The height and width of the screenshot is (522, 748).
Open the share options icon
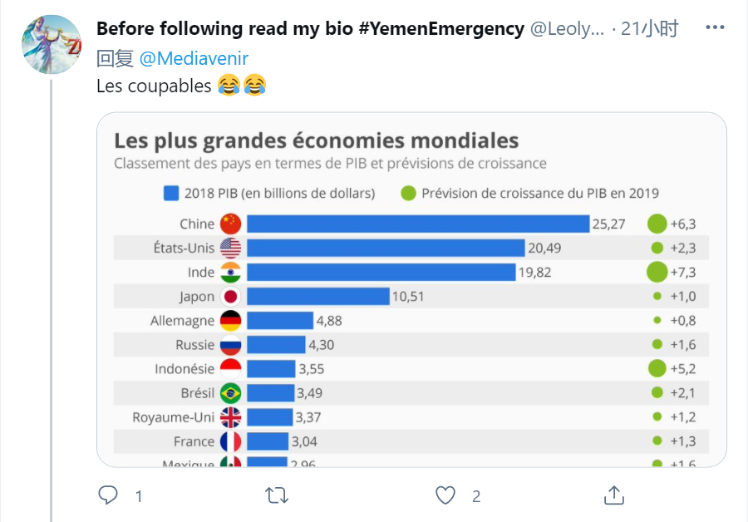pos(614,495)
